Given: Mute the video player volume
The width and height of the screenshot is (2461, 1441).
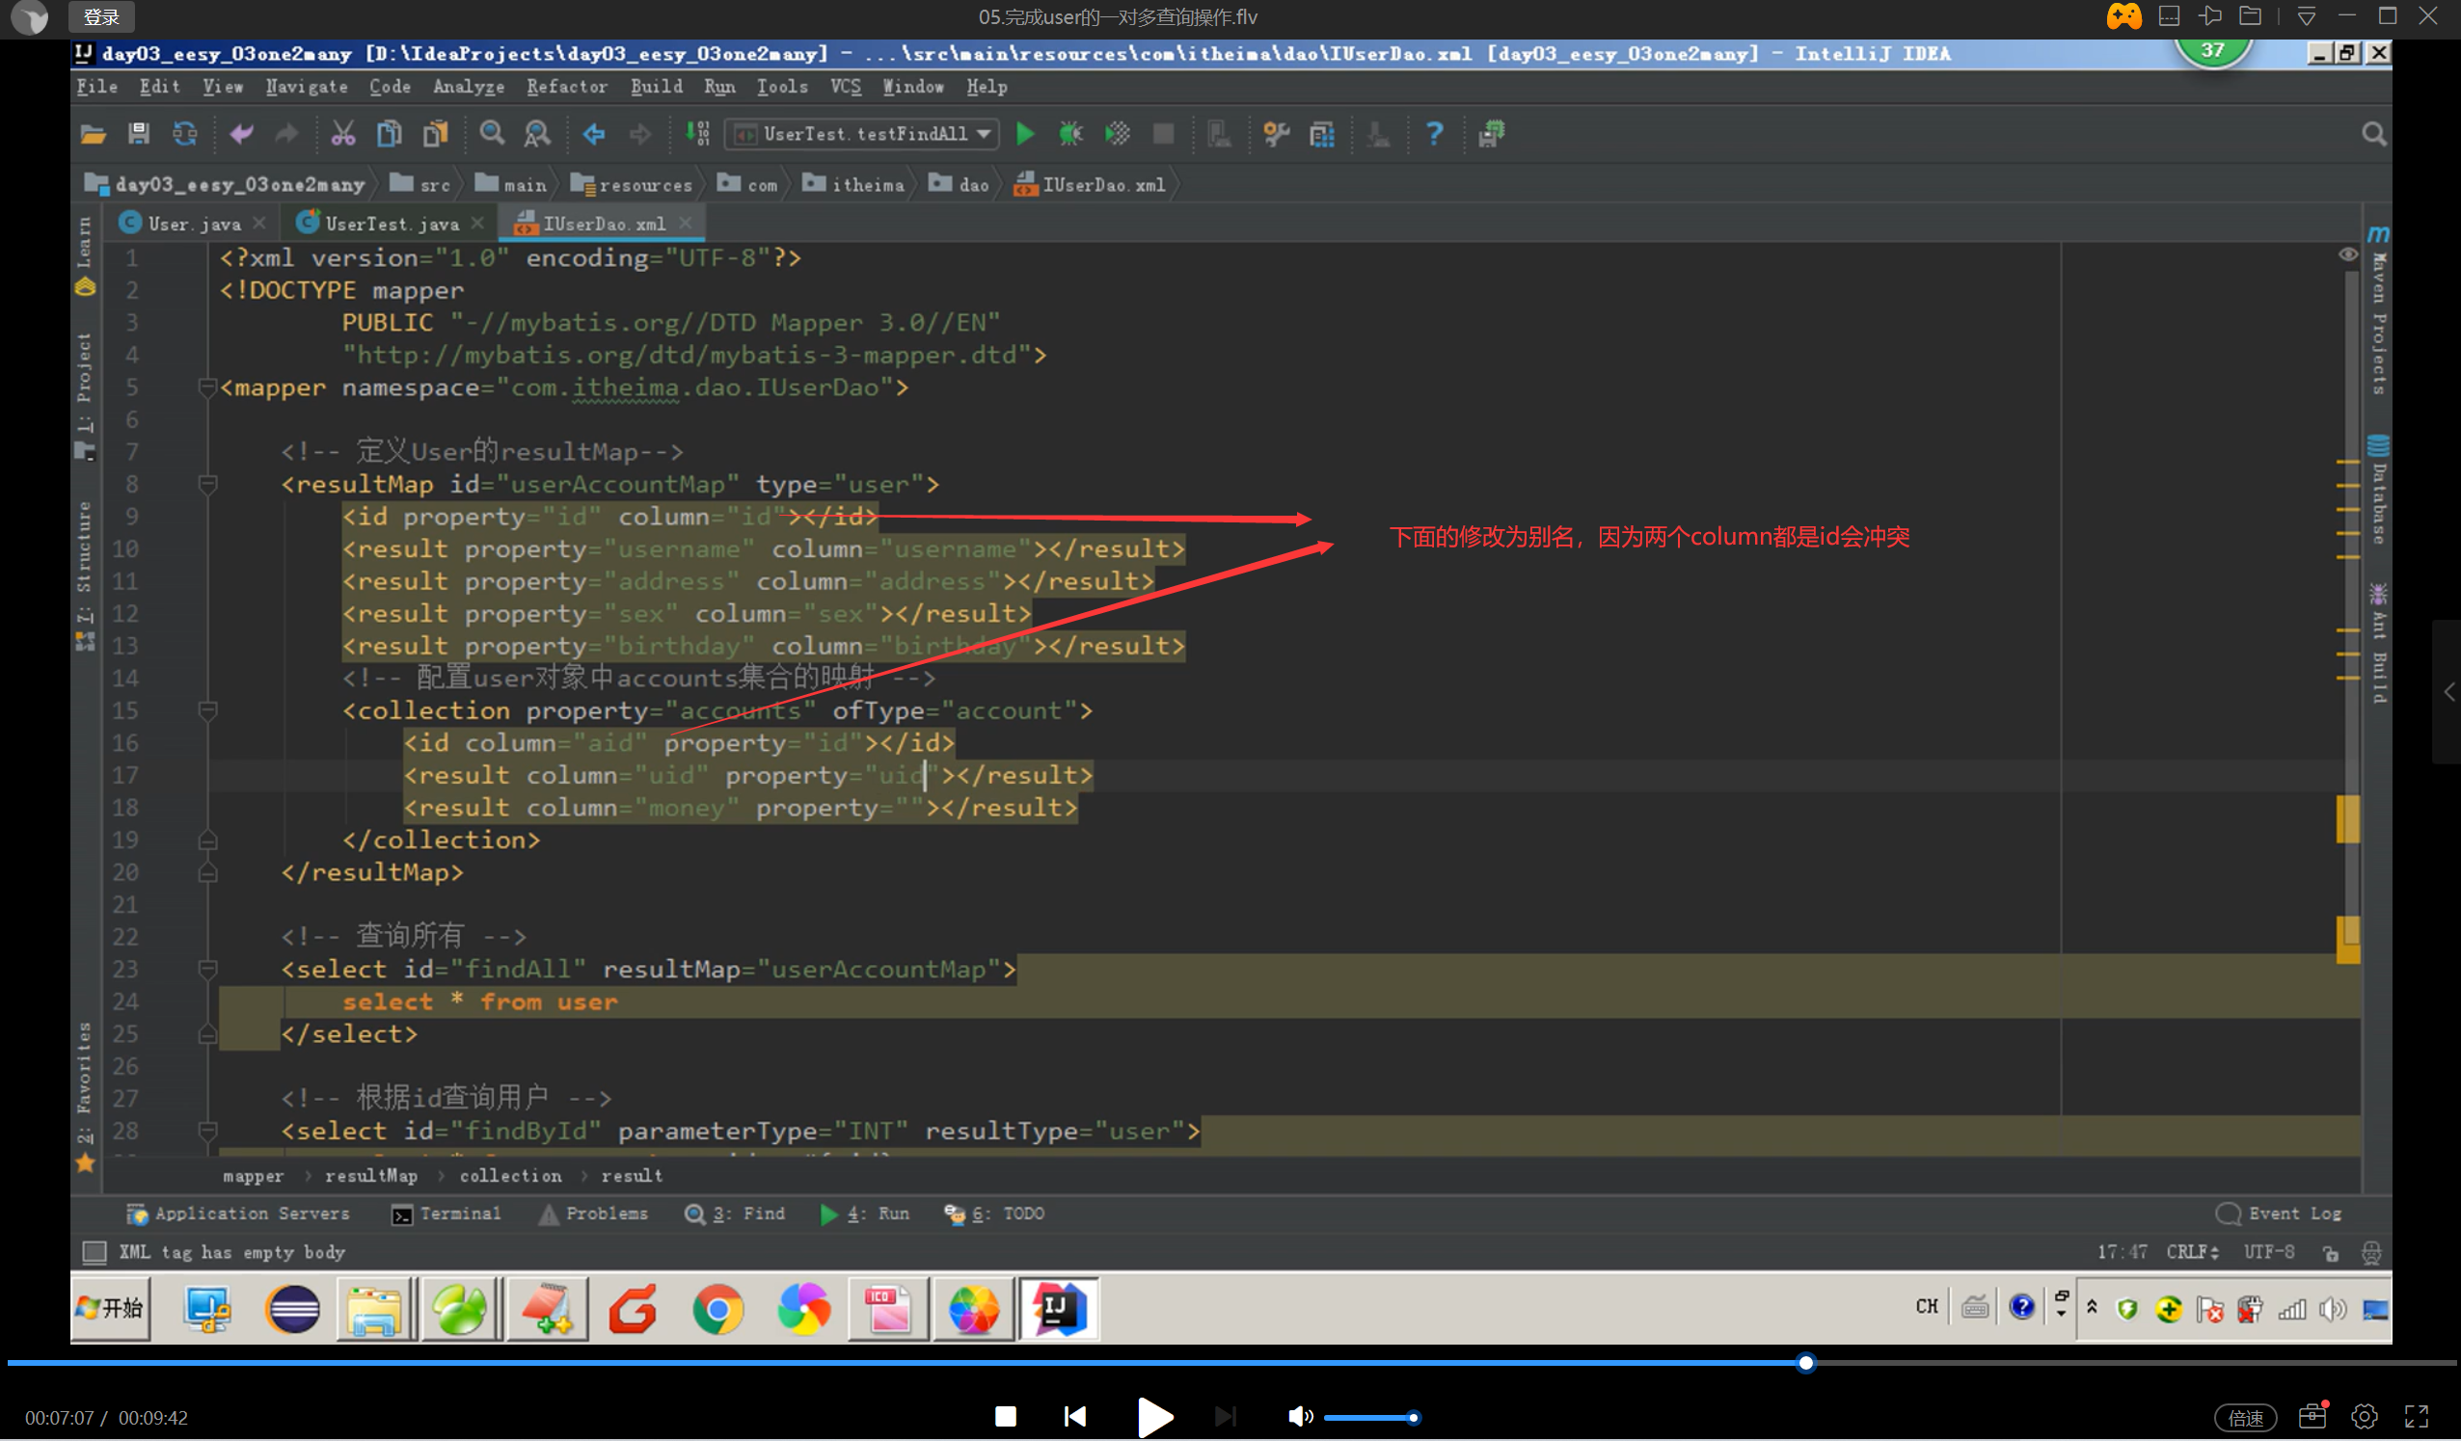Looking at the screenshot, I should 1298,1416.
